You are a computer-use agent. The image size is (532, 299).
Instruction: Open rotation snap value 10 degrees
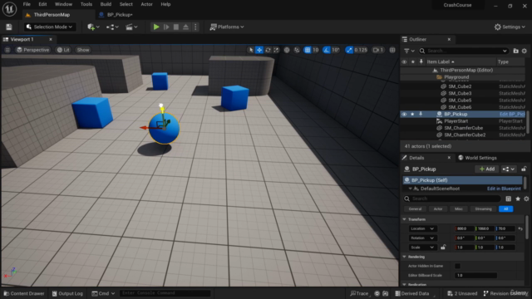(336, 50)
